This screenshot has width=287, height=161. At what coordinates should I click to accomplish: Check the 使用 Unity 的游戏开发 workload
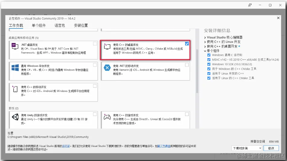pyautogui.click(x=95, y=114)
